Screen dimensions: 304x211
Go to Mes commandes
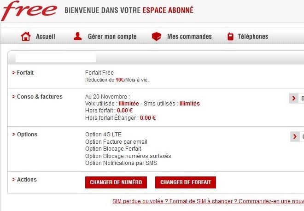[x=189, y=36]
